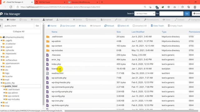The height and width of the screenshot is (112, 200).
Task: Click View Trash
Action: point(157,26)
